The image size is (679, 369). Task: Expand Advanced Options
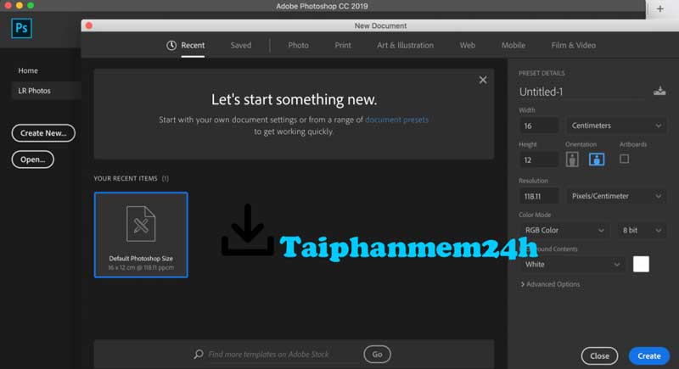pyautogui.click(x=550, y=284)
